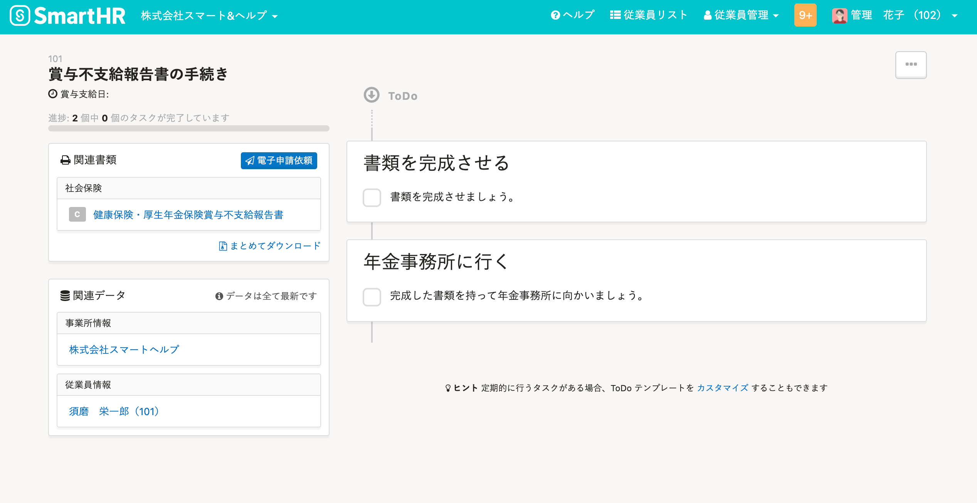
Task: Click the ToDo down-arrow circle icon
Action: 372,95
